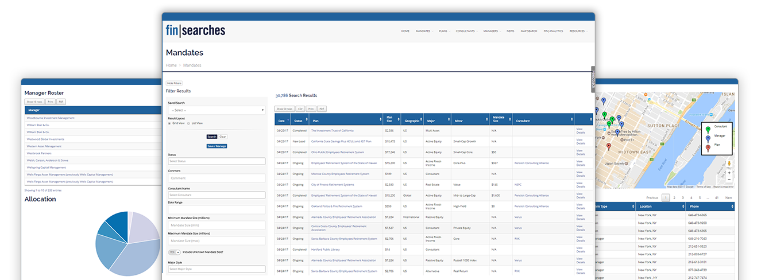The image size is (761, 280).
Task: Expand the Show 50 rows selector
Action: tap(284, 108)
